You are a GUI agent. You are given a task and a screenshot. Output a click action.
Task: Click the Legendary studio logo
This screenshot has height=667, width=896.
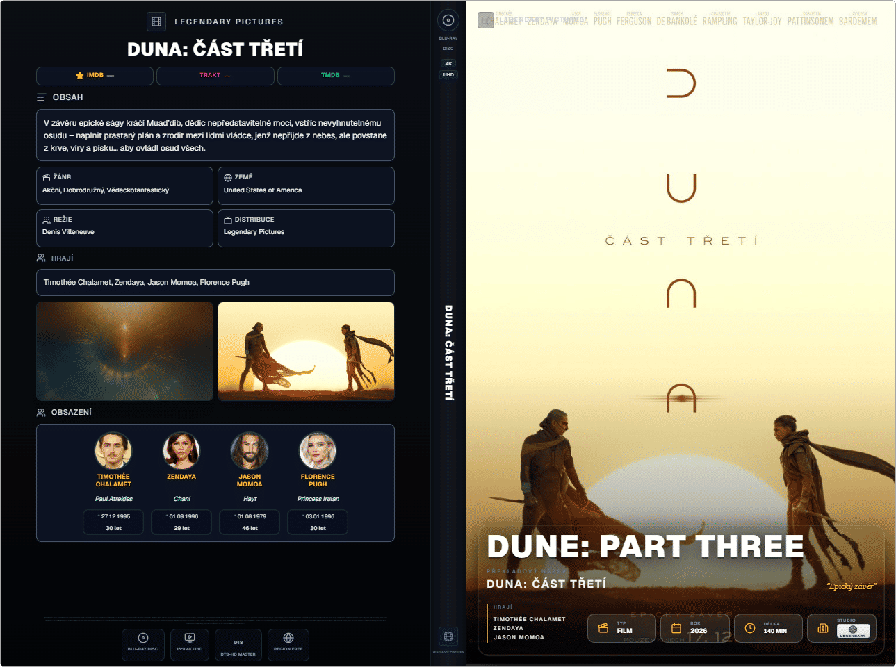coord(853,631)
